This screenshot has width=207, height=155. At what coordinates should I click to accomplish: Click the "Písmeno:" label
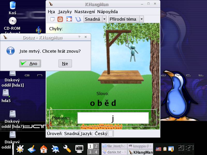tap(61, 118)
